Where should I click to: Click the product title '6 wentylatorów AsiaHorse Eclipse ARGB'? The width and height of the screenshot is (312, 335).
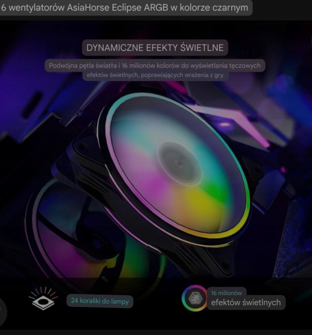(85, 8)
